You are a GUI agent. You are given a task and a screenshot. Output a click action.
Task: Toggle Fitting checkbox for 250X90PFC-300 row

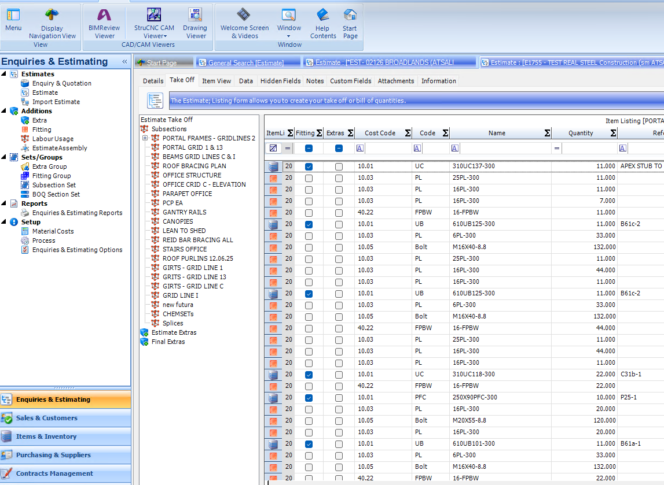click(309, 398)
